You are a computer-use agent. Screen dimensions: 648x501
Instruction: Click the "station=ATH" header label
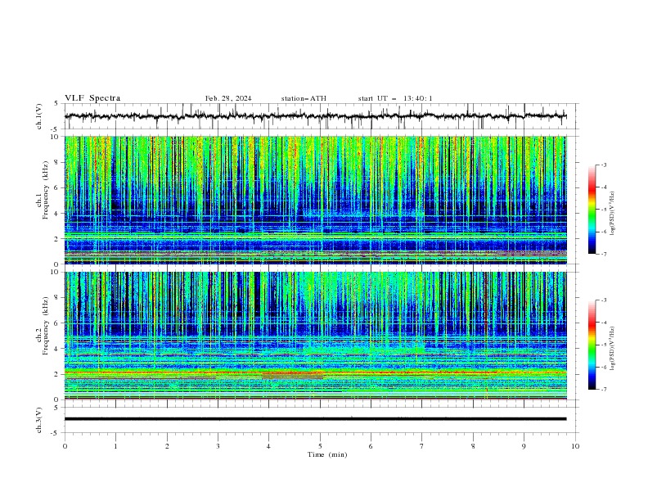coord(304,98)
